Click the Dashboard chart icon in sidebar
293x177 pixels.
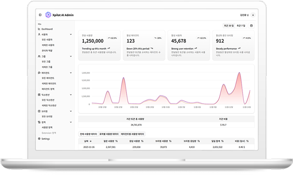[x=39, y=29]
